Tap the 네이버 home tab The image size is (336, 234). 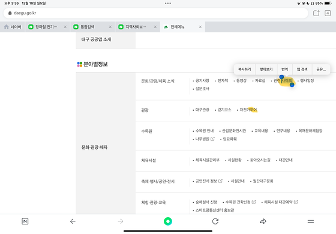click(x=13, y=27)
